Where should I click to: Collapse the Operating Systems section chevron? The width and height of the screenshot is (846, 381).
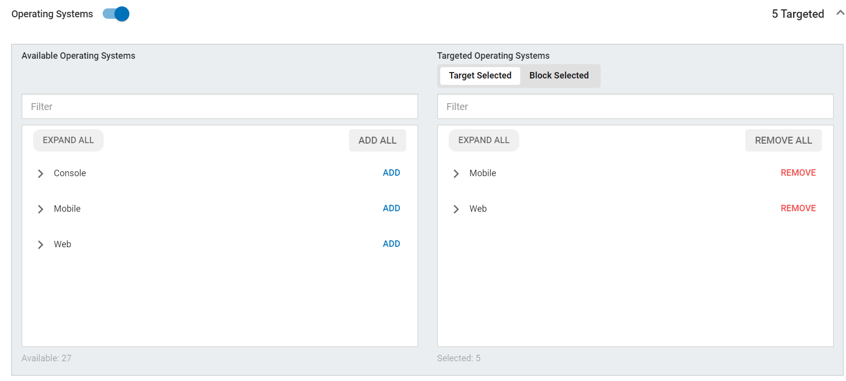[840, 13]
